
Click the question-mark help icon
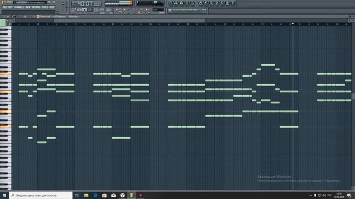[233, 3]
